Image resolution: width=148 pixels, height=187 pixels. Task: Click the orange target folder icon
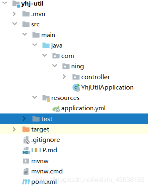(26, 129)
